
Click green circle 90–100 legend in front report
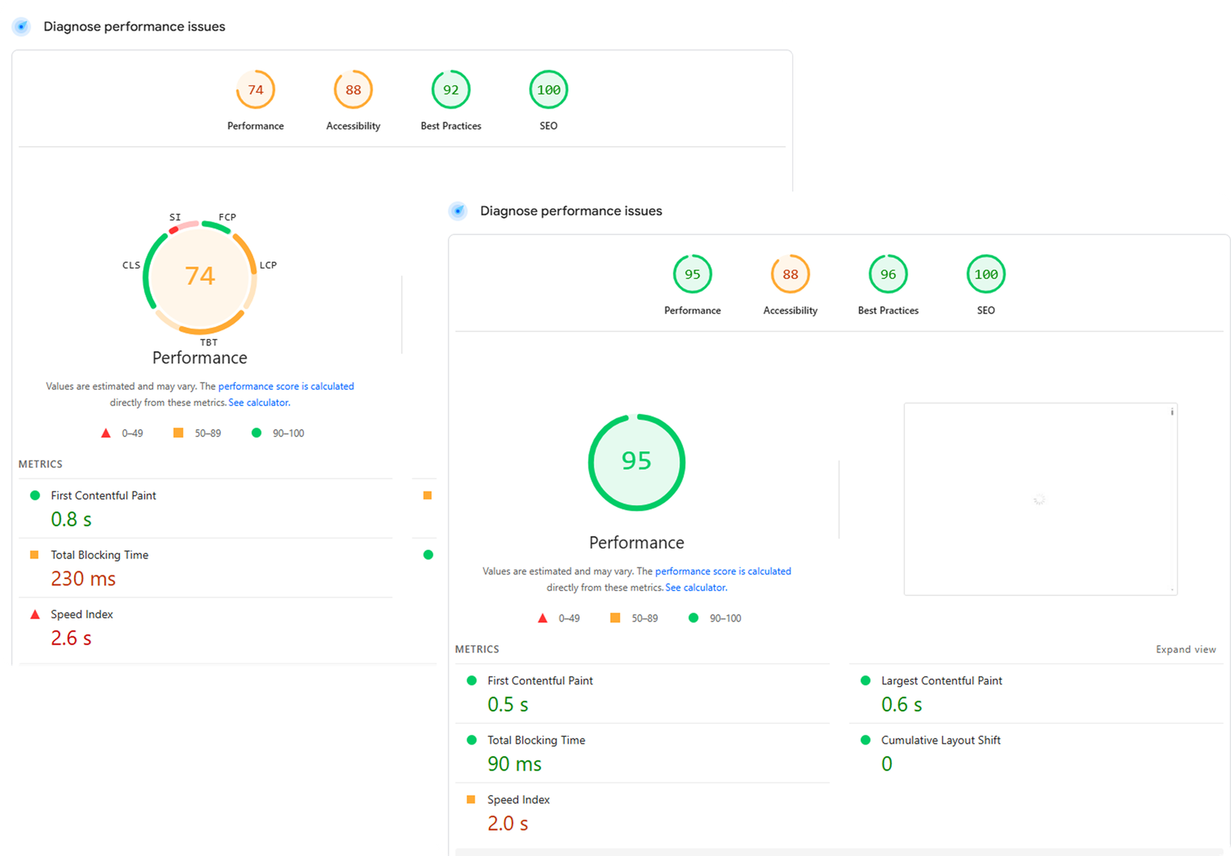tap(715, 618)
